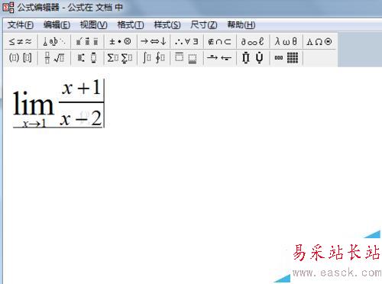Open integral templates palette (∫)

click(154, 58)
